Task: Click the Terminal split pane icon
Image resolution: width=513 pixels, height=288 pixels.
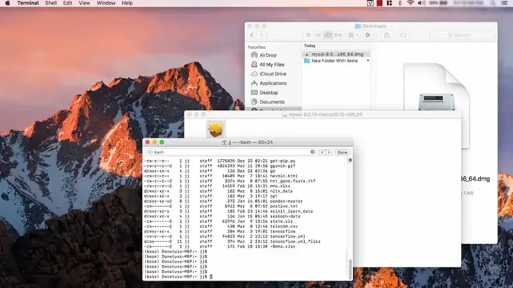Action: (350, 160)
